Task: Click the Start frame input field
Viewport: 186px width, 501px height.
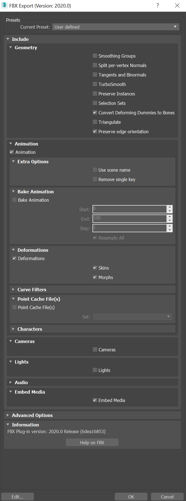Action: (x=129, y=209)
